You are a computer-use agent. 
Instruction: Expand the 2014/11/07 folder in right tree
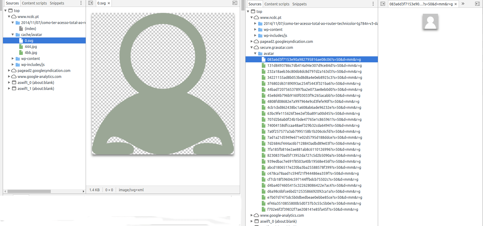point(255,23)
